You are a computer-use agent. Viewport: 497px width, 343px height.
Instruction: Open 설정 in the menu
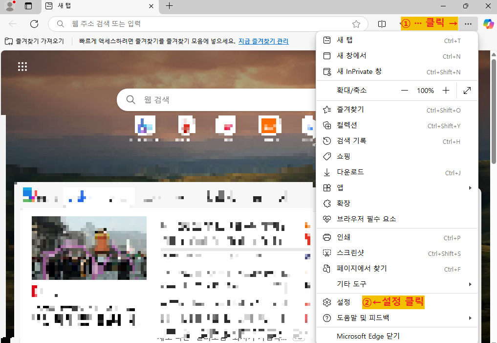coord(397,302)
